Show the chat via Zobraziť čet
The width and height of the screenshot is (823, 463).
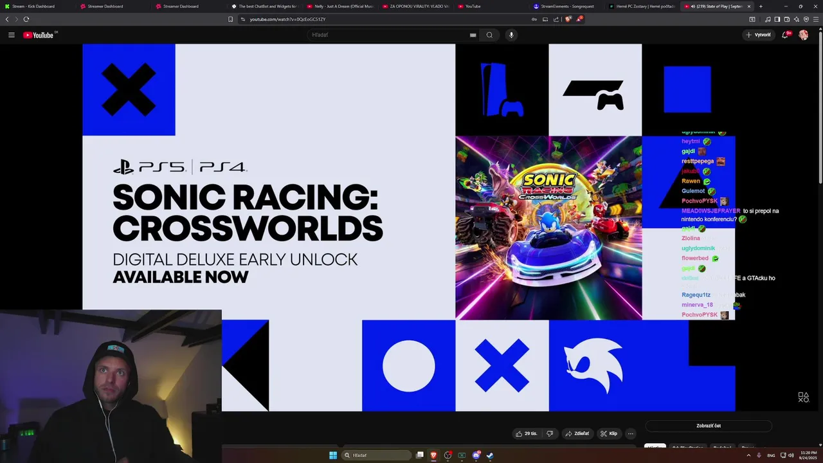tap(709, 426)
